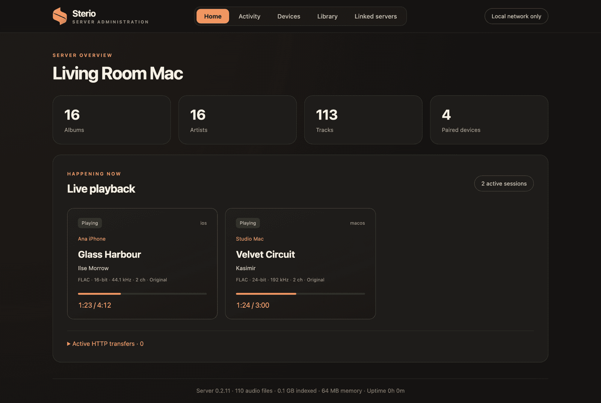The height and width of the screenshot is (403, 601).
Task: Click the SERVER OVERVIEW label
Action: point(82,55)
